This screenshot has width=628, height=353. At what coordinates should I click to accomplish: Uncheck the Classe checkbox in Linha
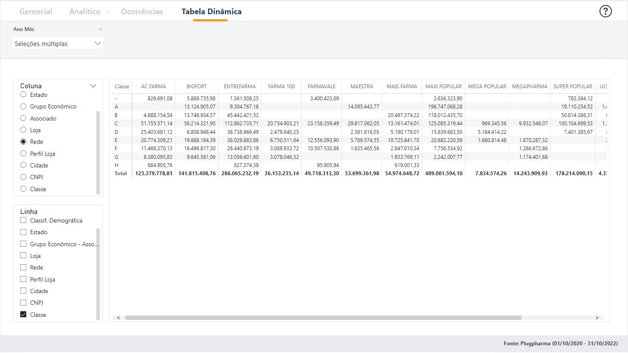point(24,315)
